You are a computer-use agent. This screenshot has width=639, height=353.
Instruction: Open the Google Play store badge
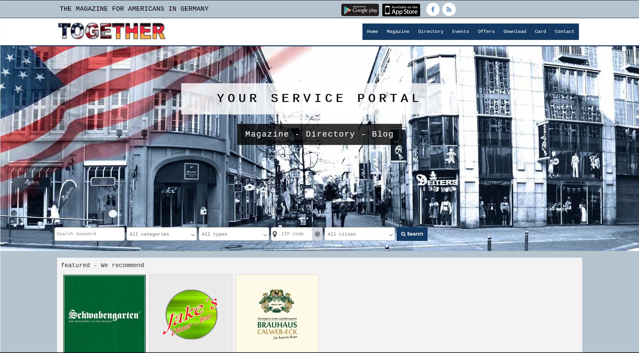360,10
